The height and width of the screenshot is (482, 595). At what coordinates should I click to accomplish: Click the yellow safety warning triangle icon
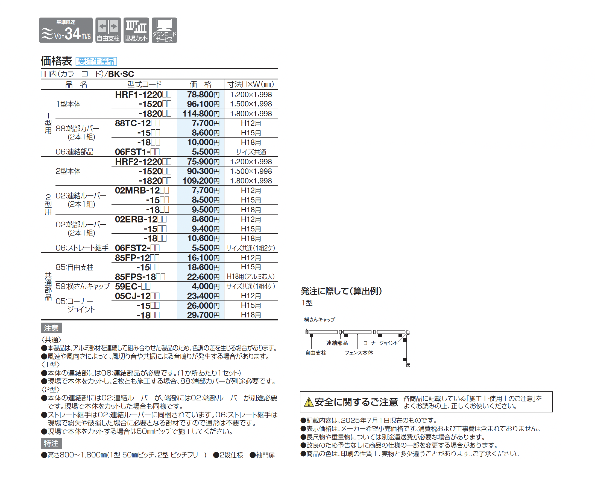(308, 402)
